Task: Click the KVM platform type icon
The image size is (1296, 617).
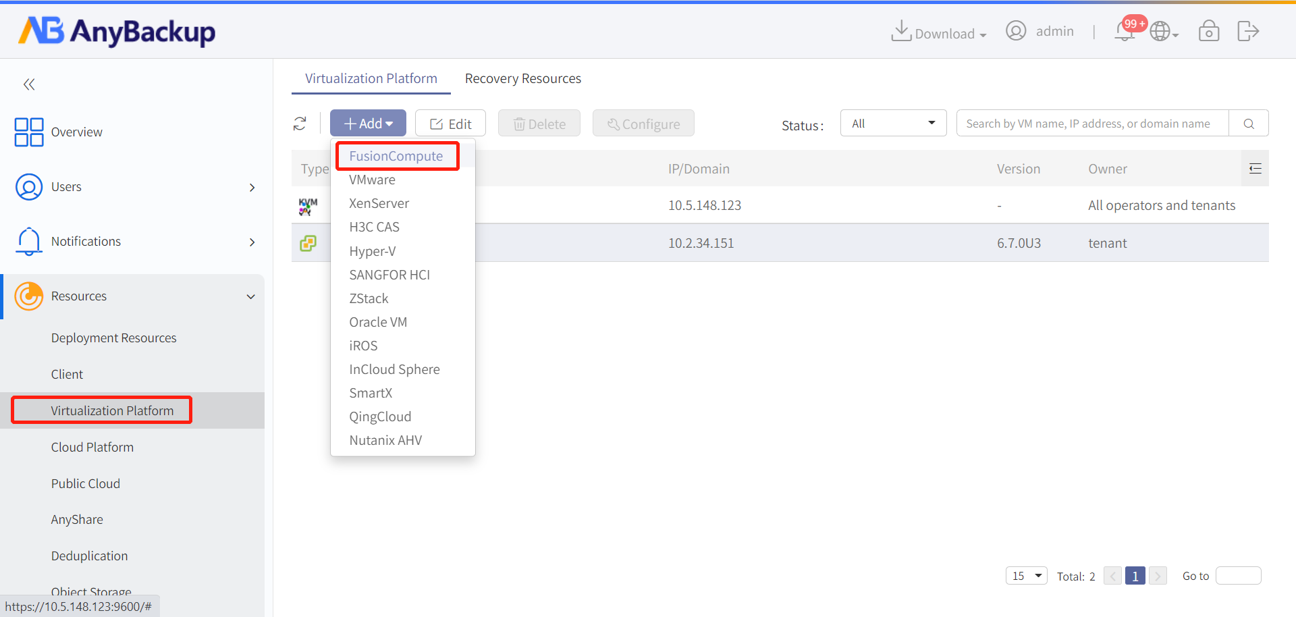Action: point(308,206)
